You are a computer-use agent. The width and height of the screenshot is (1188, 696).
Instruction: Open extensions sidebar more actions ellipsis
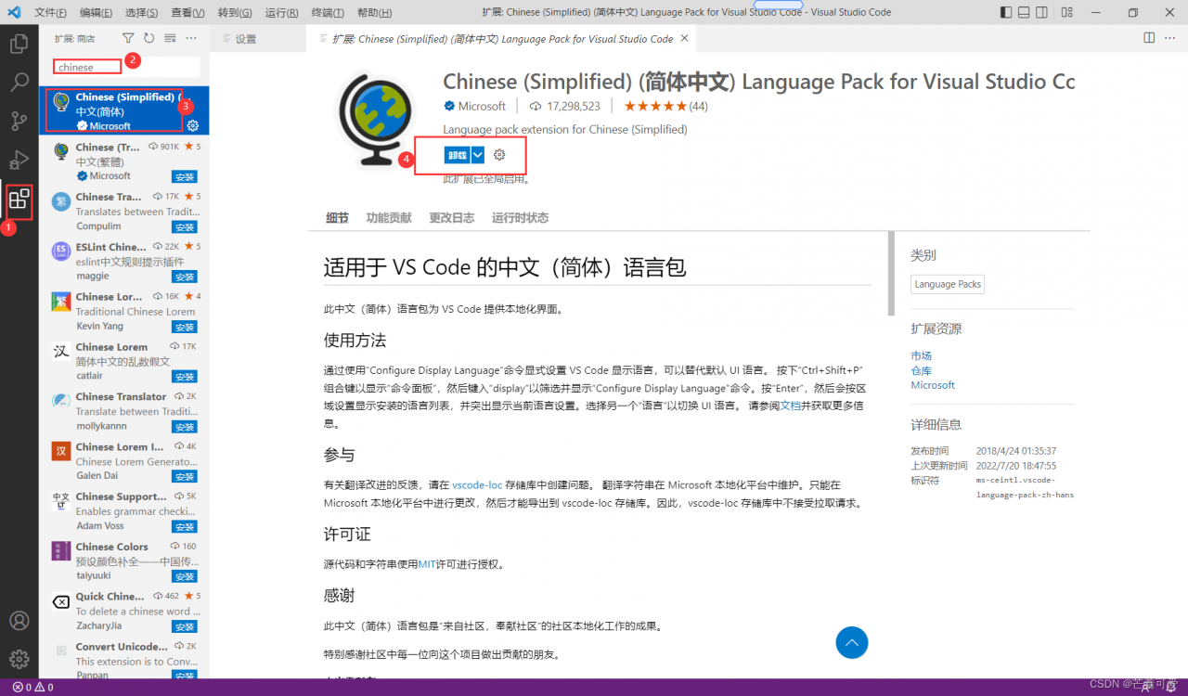coord(191,38)
